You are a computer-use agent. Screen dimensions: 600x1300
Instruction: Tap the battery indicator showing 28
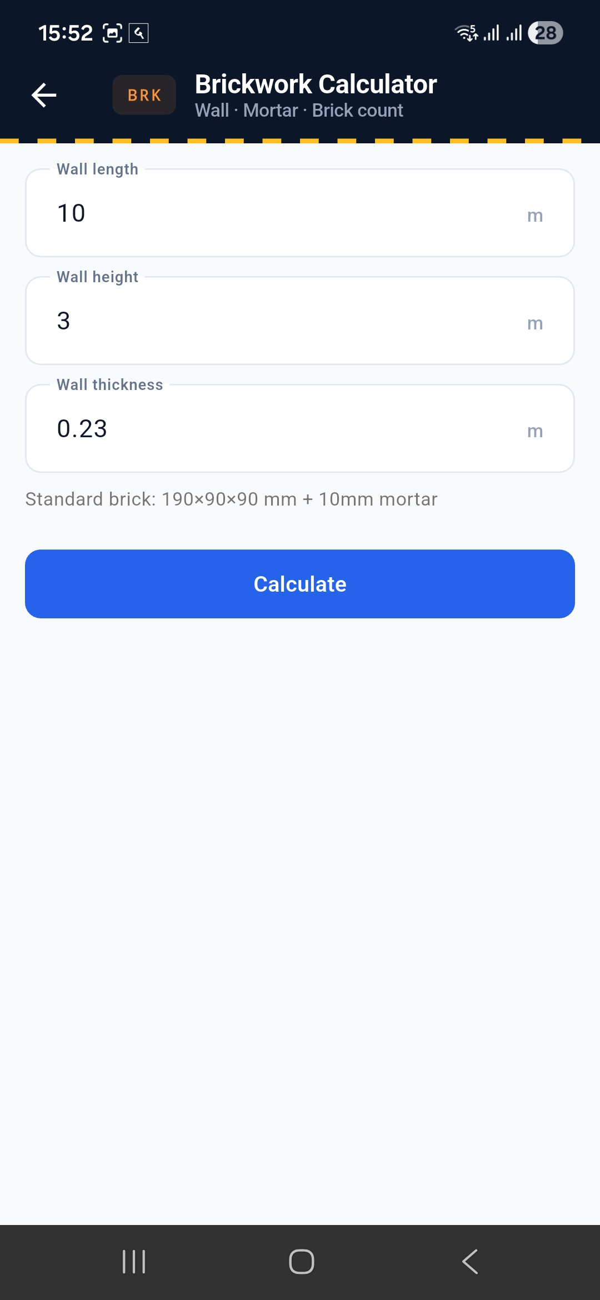click(545, 33)
